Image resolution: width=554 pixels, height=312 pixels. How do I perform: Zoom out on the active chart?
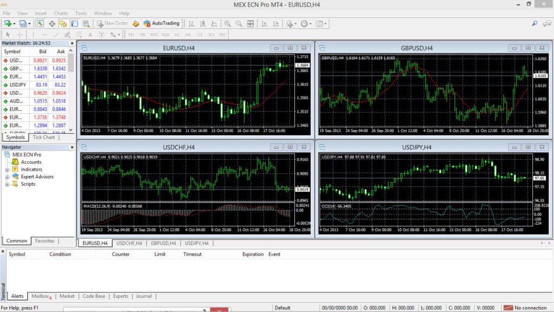point(239,23)
